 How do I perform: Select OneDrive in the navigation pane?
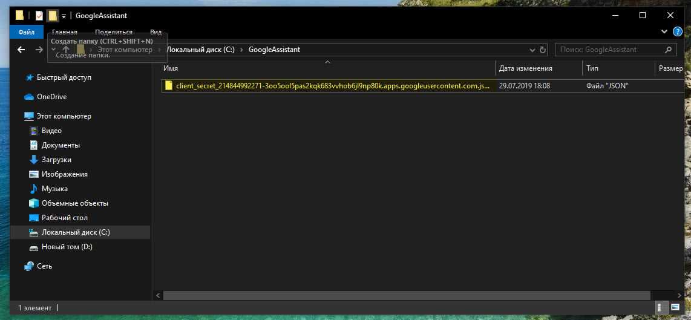point(51,97)
